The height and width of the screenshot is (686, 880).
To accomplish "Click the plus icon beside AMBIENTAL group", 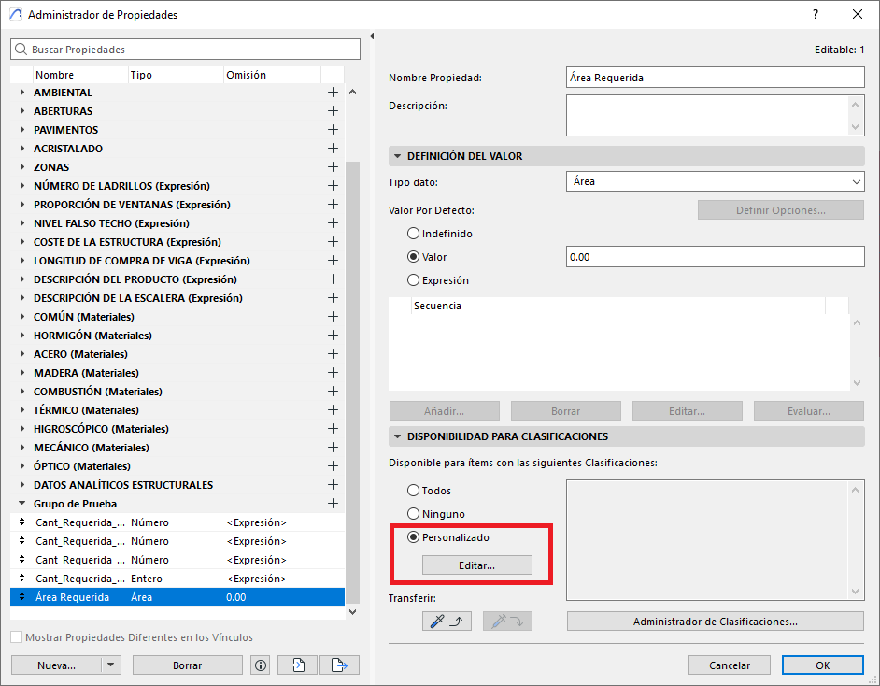I will [333, 93].
